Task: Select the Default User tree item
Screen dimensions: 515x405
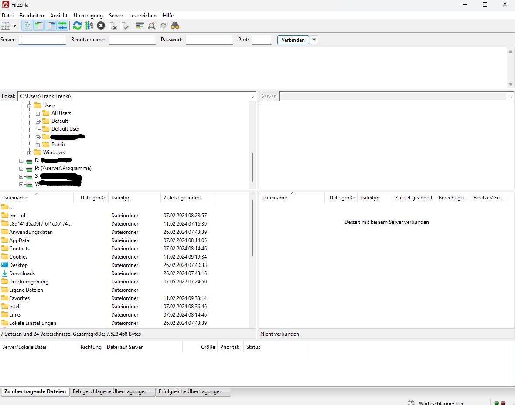Action: point(65,129)
